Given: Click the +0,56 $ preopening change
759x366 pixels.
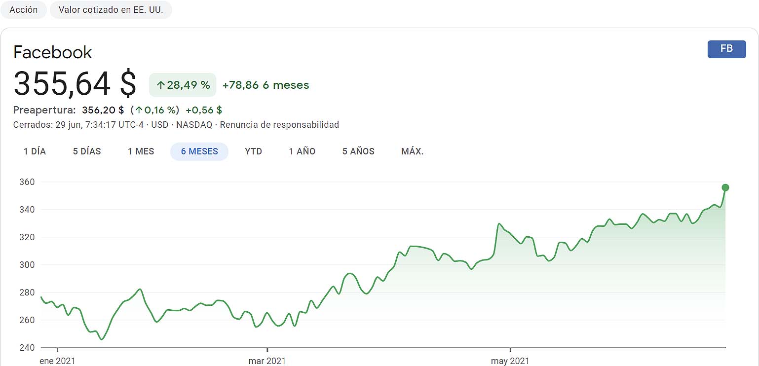Looking at the screenshot, I should point(204,110).
